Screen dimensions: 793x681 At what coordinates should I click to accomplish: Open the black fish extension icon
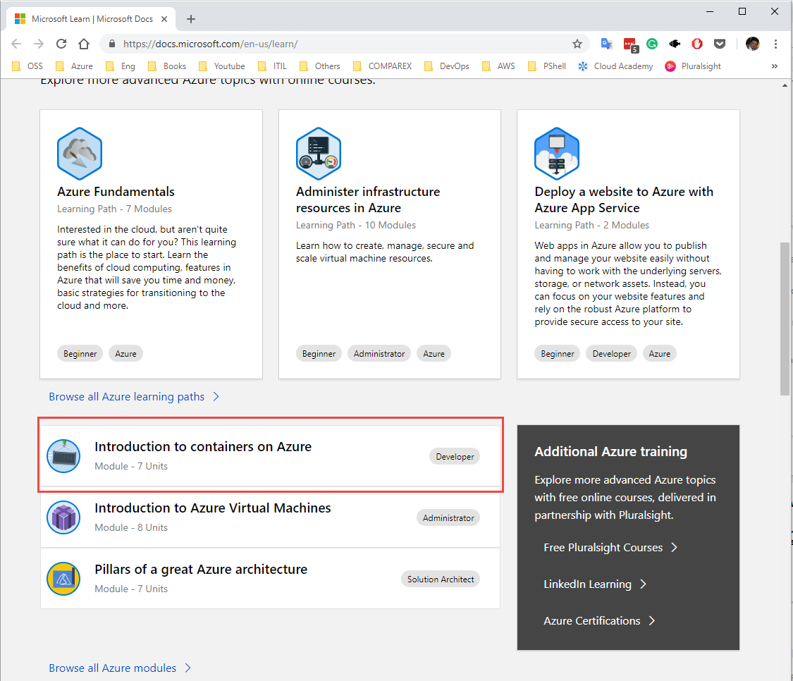pos(675,44)
